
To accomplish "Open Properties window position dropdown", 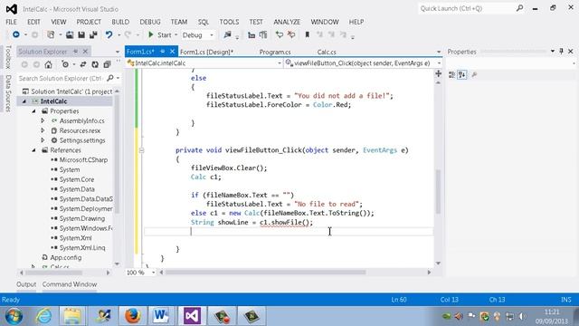I will [x=553, y=52].
